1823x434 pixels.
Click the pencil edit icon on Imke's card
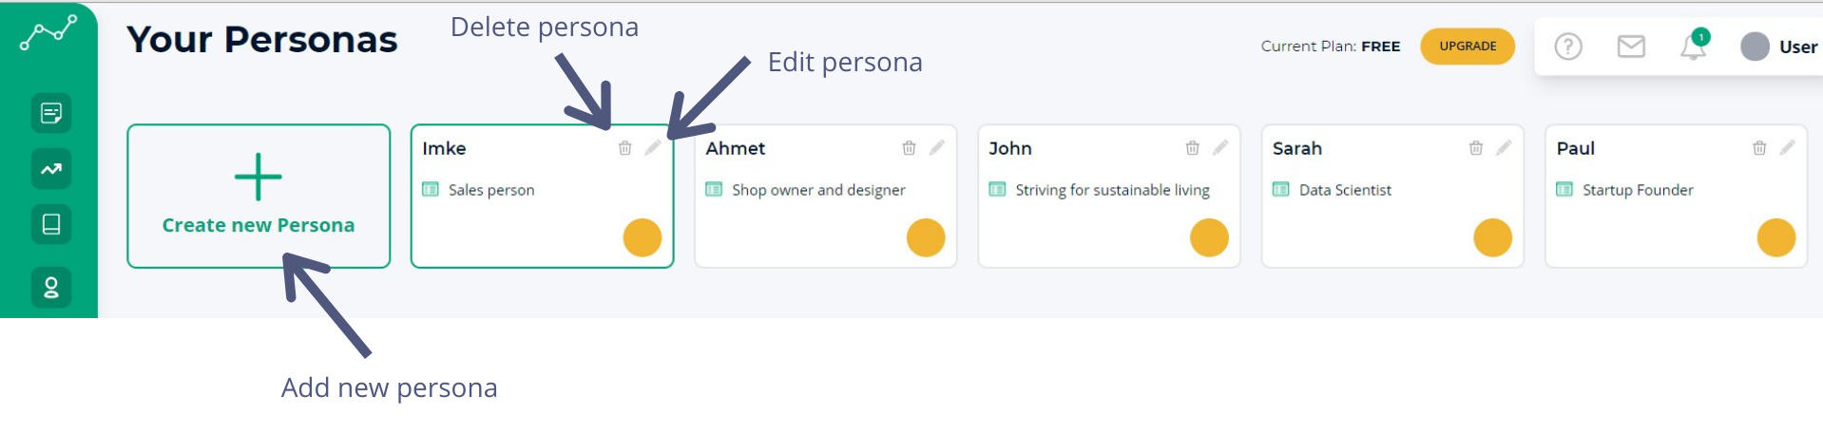[x=653, y=147]
